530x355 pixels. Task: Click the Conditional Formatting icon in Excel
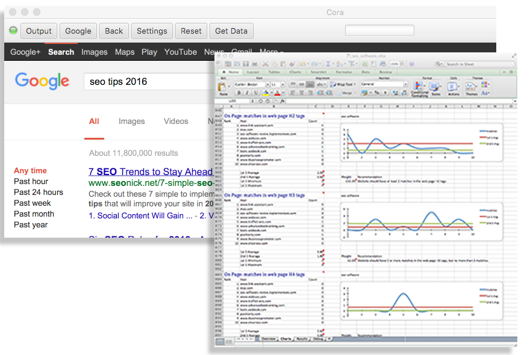418,87
